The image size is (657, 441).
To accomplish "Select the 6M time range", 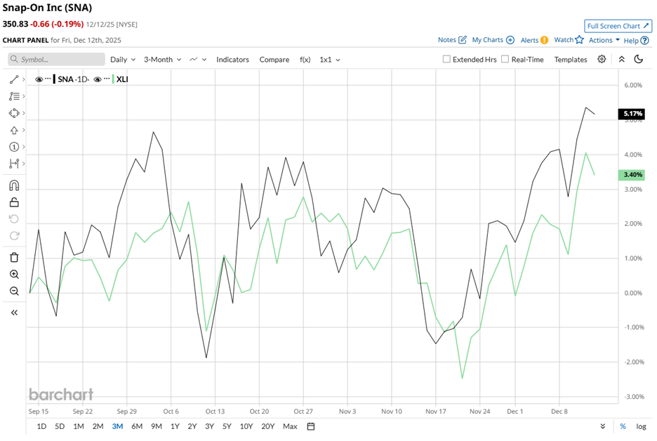I will pyautogui.click(x=137, y=426).
